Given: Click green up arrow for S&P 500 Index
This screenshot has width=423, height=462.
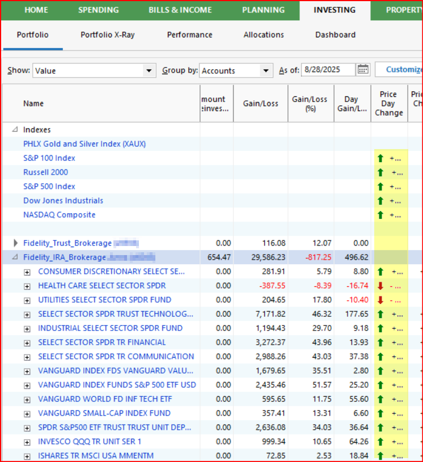Looking at the screenshot, I should coord(380,187).
